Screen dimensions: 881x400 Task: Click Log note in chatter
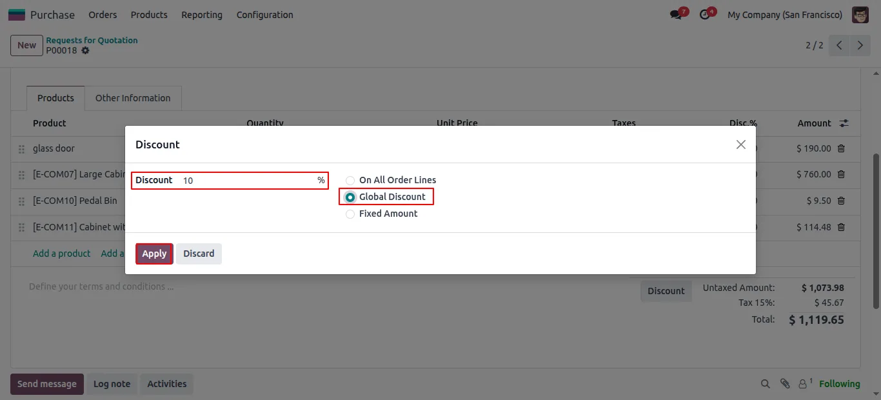tap(112, 384)
